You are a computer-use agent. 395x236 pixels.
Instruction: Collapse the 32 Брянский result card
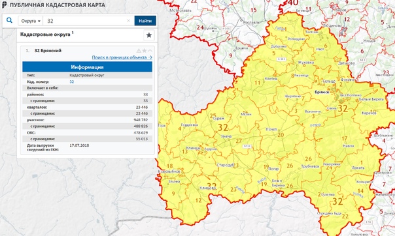click(x=150, y=51)
